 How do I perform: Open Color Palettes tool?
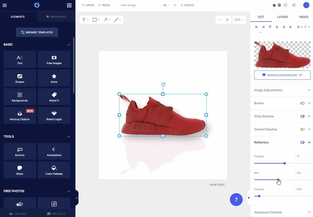coord(54,170)
